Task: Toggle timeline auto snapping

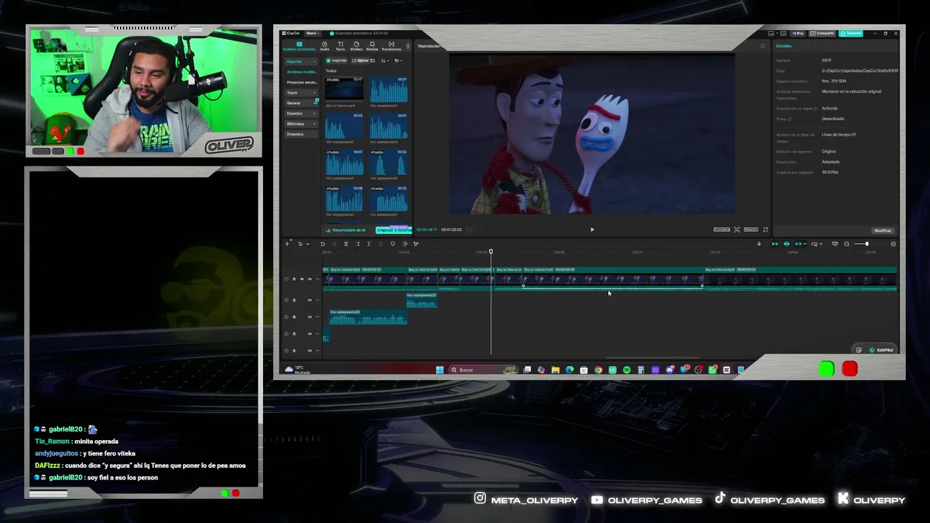Action: click(787, 244)
